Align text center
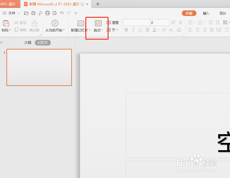This screenshot has height=178, width=230. (198, 30)
